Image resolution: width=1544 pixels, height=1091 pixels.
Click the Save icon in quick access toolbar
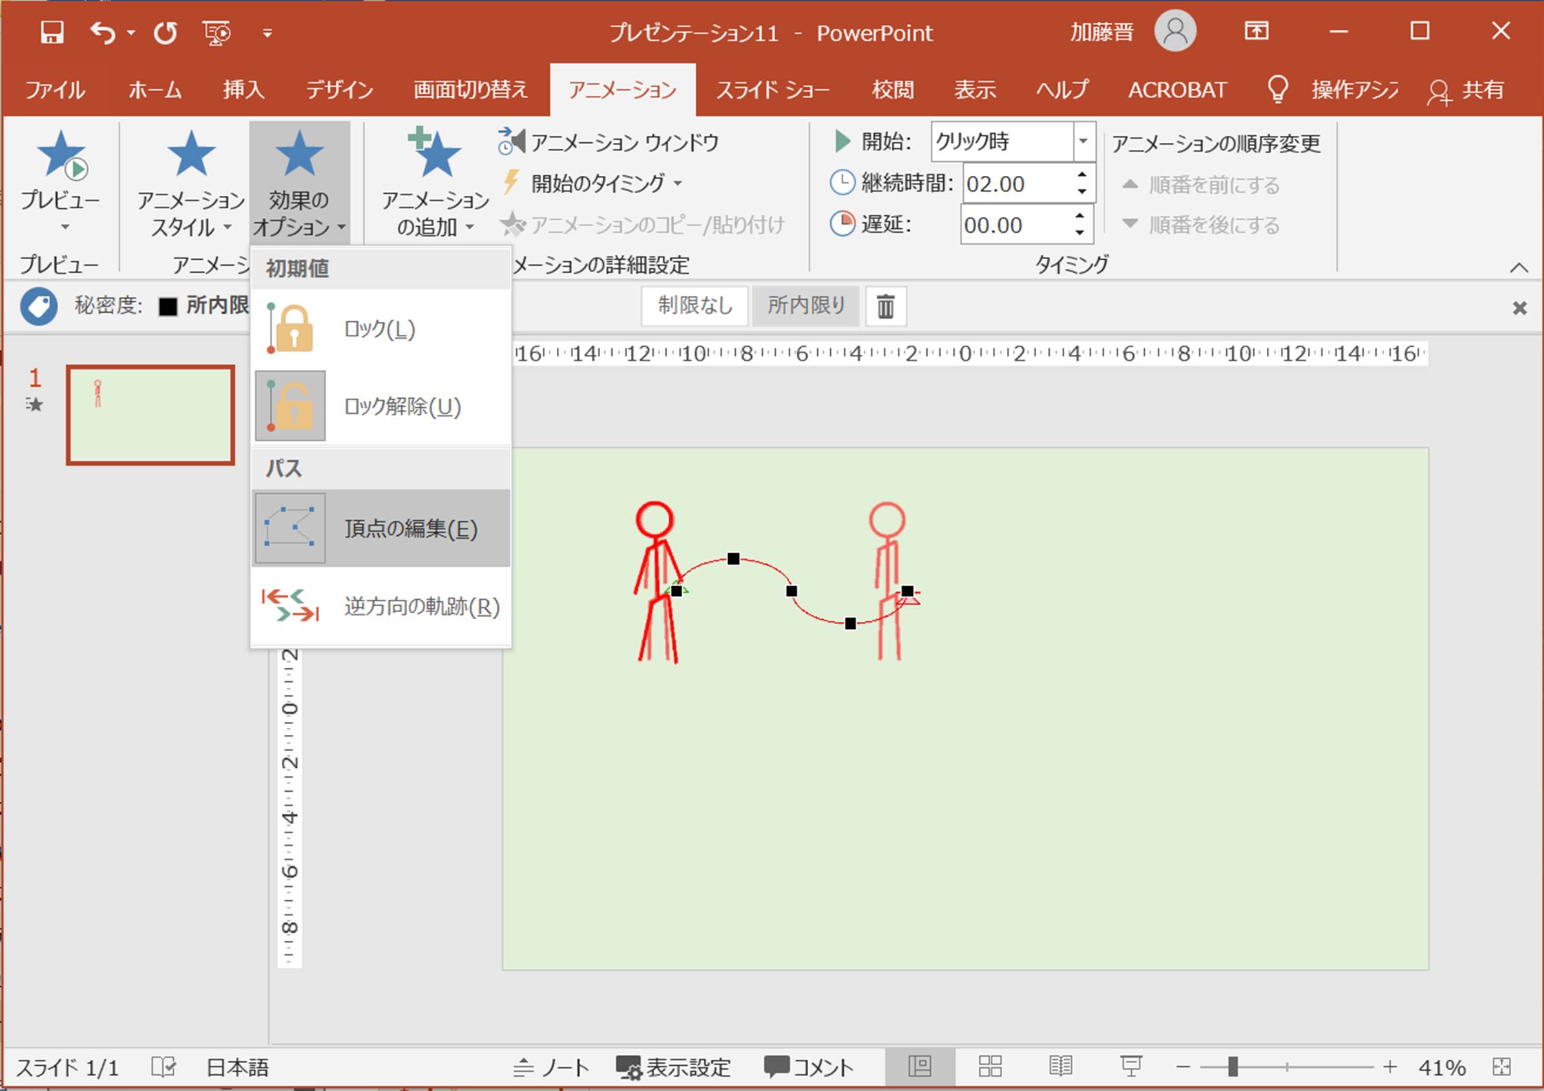pos(52,32)
